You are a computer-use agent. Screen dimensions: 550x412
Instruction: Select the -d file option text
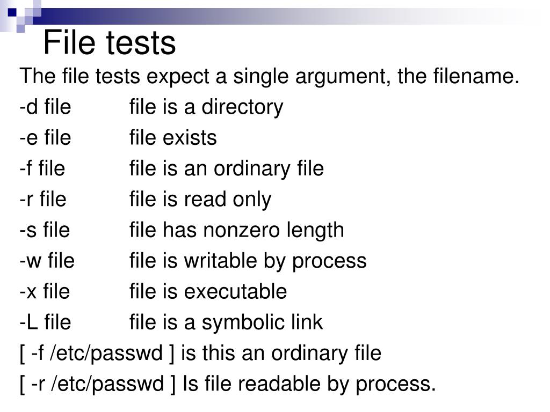coord(45,107)
